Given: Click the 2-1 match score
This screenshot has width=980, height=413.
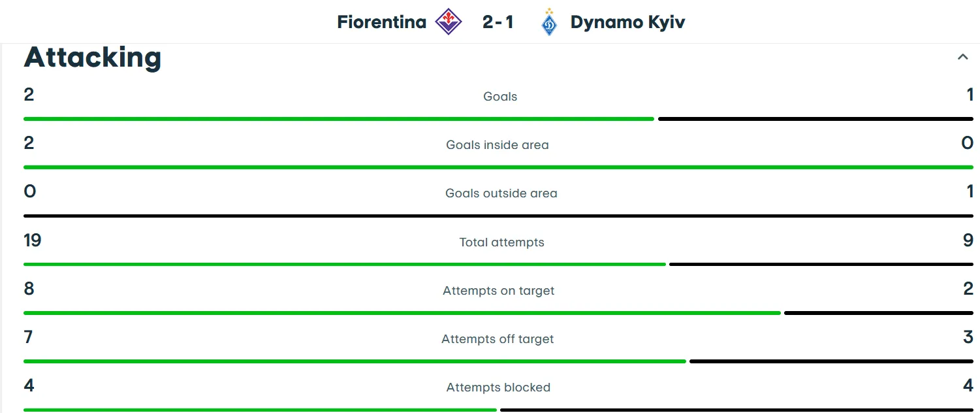Looking at the screenshot, I should click(498, 22).
